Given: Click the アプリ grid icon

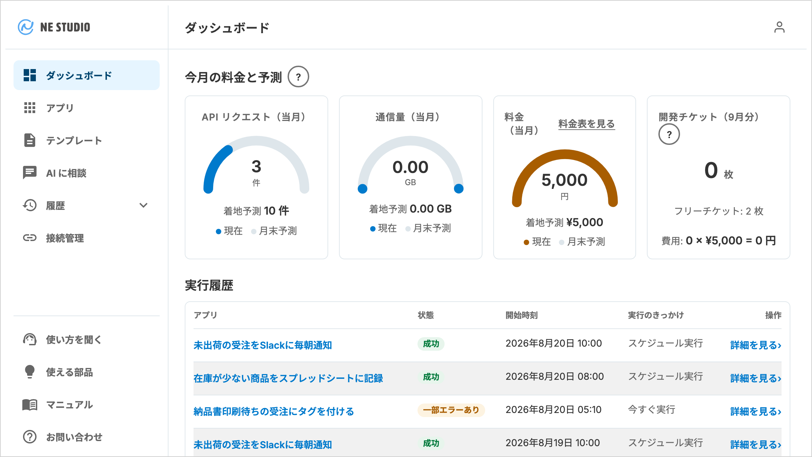Looking at the screenshot, I should 30,108.
